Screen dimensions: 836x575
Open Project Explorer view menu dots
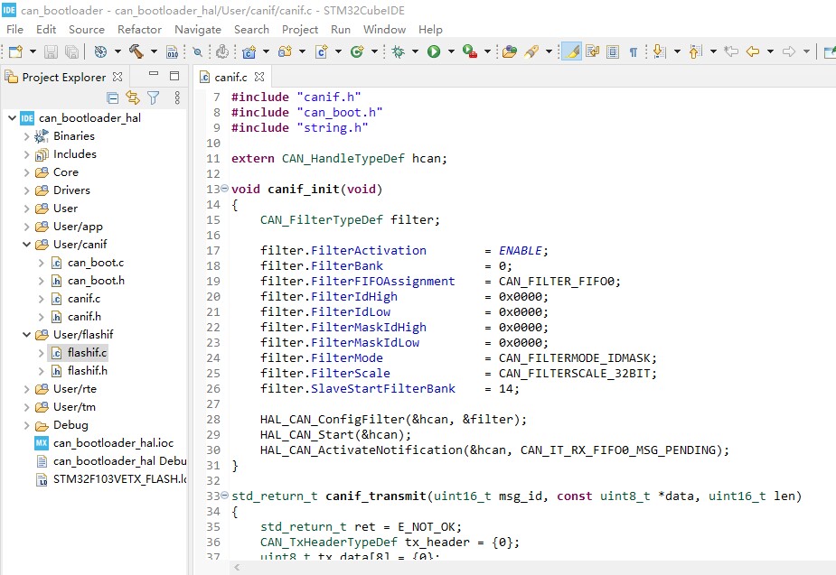[177, 98]
